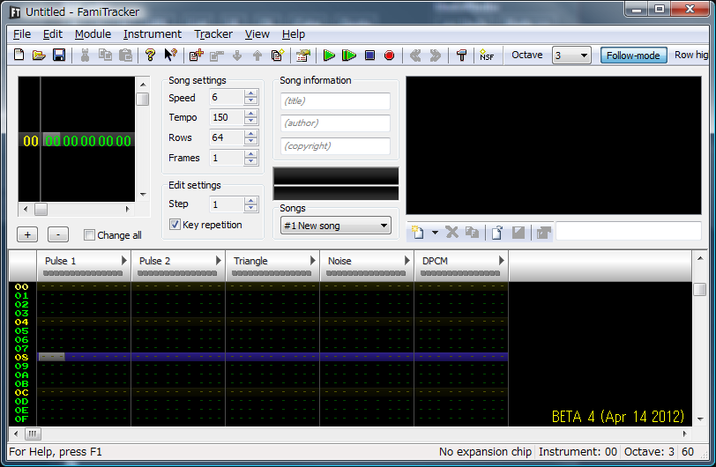Stop playback with the square icon

[x=369, y=56]
